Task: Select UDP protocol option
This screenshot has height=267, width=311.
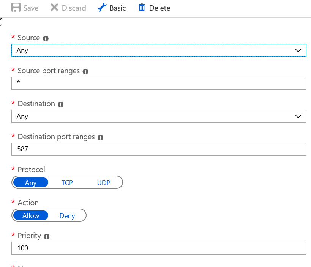Action: [103, 182]
